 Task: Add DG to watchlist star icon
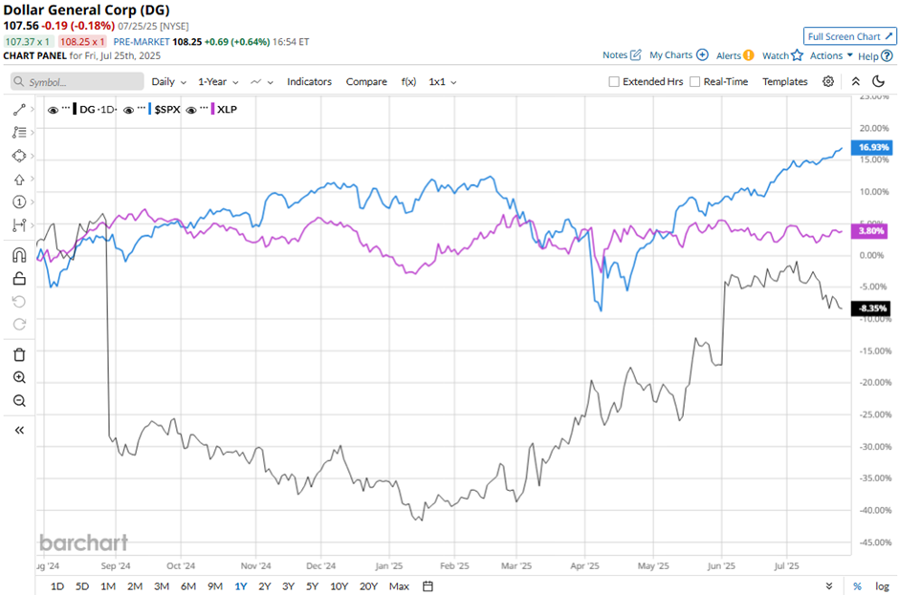point(797,55)
